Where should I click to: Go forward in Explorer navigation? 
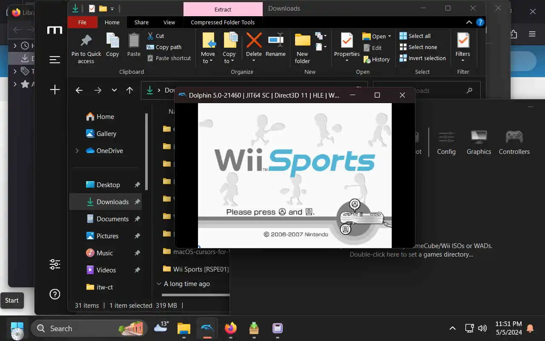(98, 90)
